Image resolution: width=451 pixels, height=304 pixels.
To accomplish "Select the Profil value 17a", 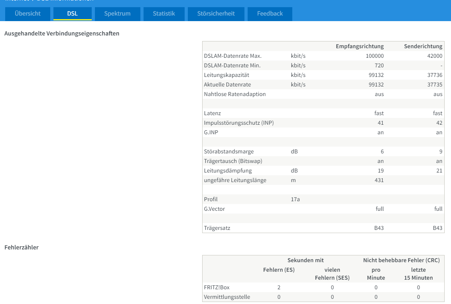I will pyautogui.click(x=295, y=199).
